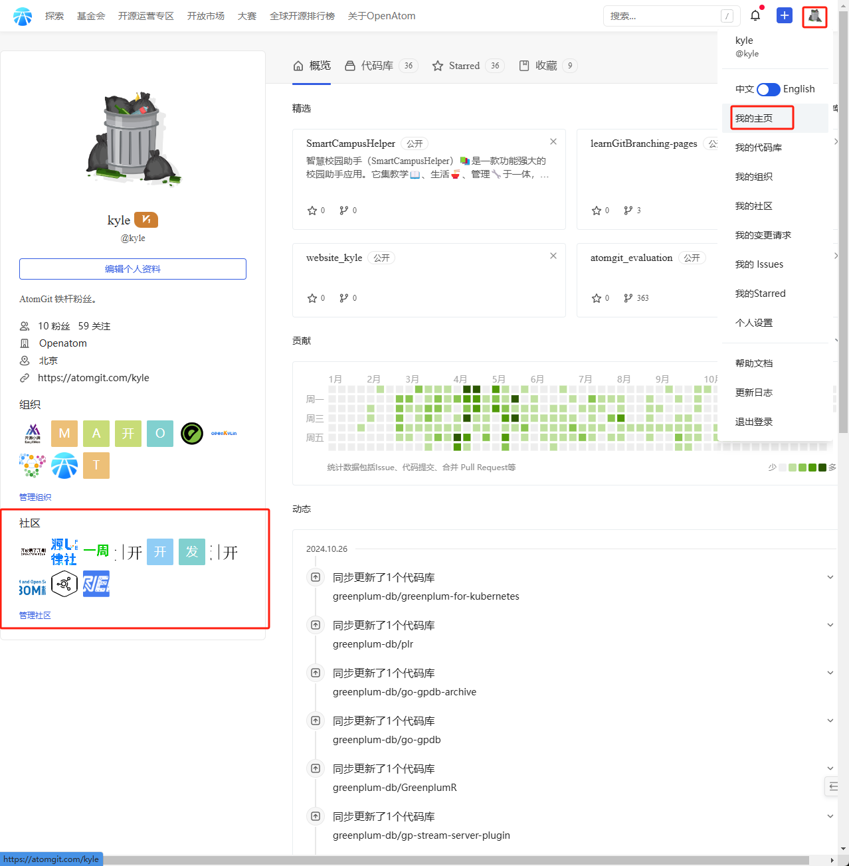Expand the GreenplumR activity entry

point(830,768)
